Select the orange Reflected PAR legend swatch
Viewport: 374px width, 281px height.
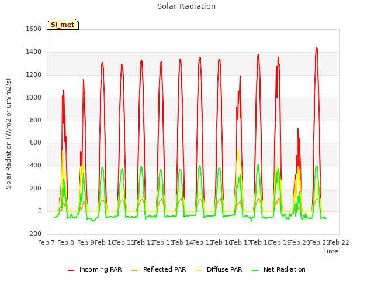point(134,270)
